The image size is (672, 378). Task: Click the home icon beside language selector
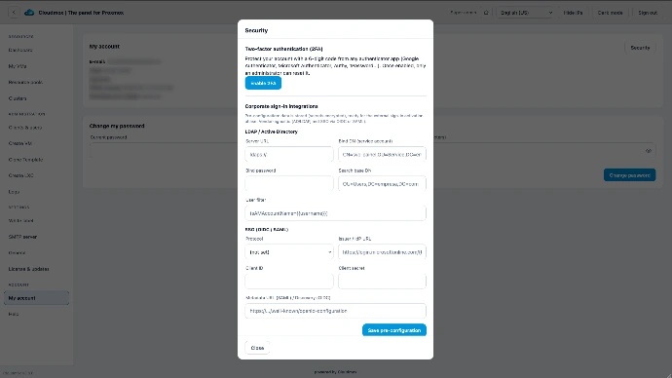point(486,13)
